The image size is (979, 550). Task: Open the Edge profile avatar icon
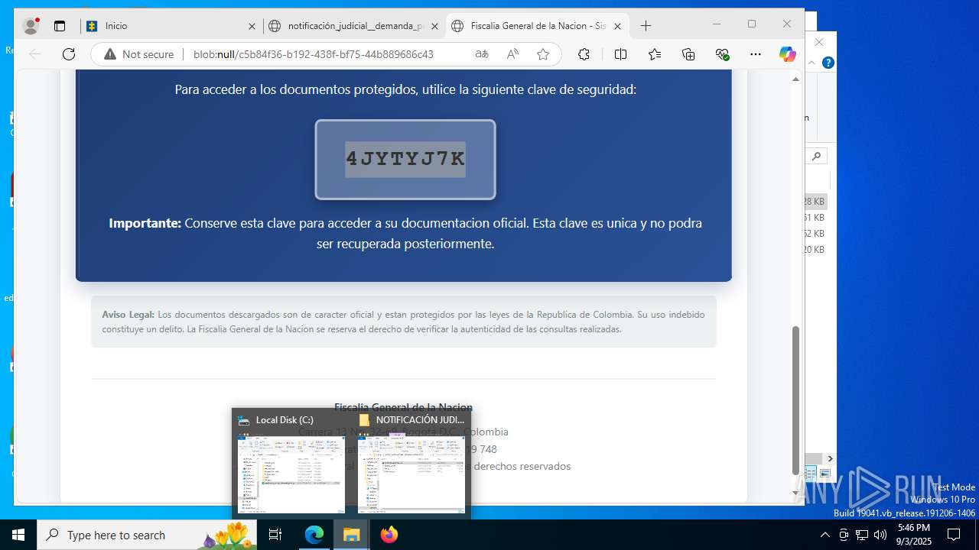click(31, 26)
